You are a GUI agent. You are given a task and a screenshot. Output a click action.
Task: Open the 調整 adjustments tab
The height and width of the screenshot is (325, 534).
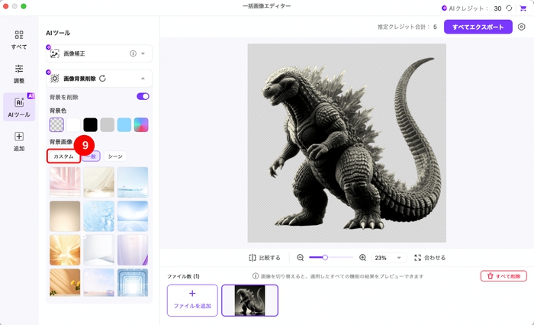coord(19,74)
